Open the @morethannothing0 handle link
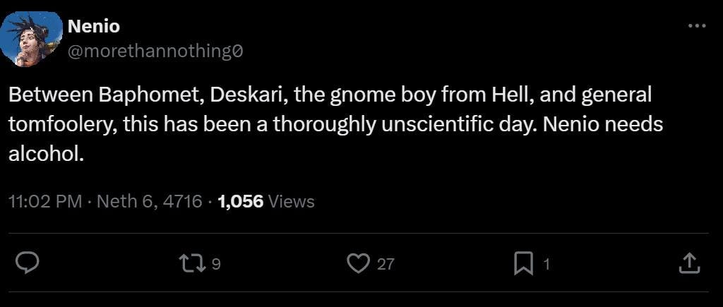The width and height of the screenshot is (723, 307). point(155,51)
